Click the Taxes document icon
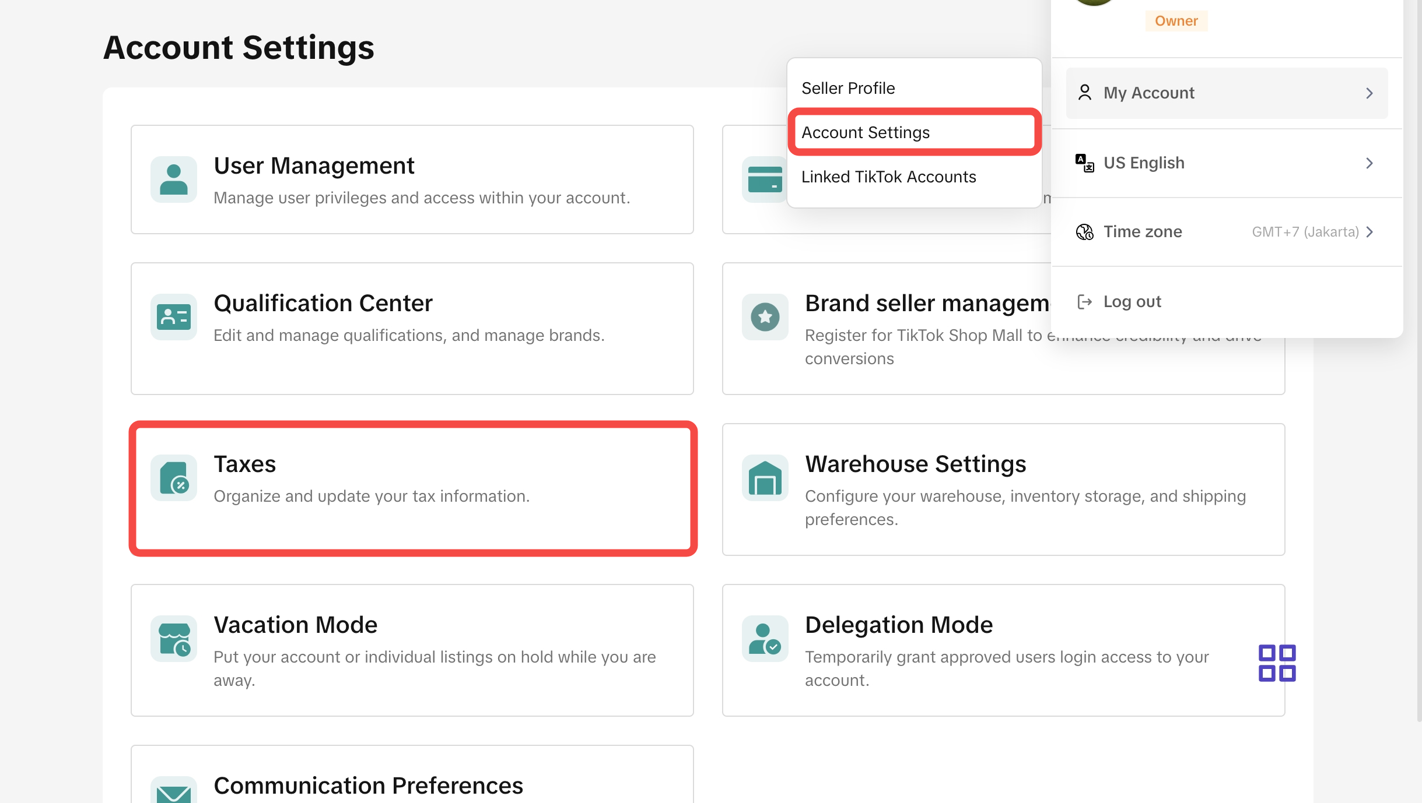Image resolution: width=1422 pixels, height=803 pixels. point(174,478)
